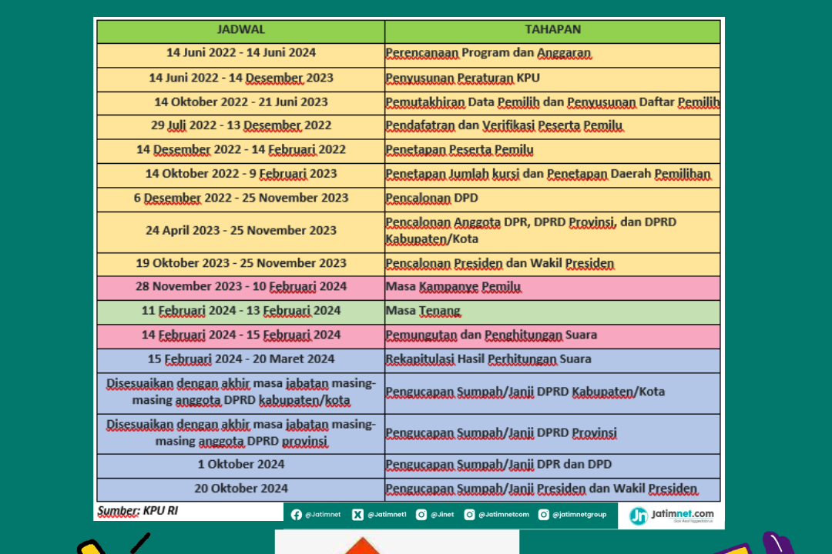This screenshot has width=832, height=554.
Task: Click 'Rekapitulasi Hasil Perhitungan Suara' cell
Action: [552, 361]
